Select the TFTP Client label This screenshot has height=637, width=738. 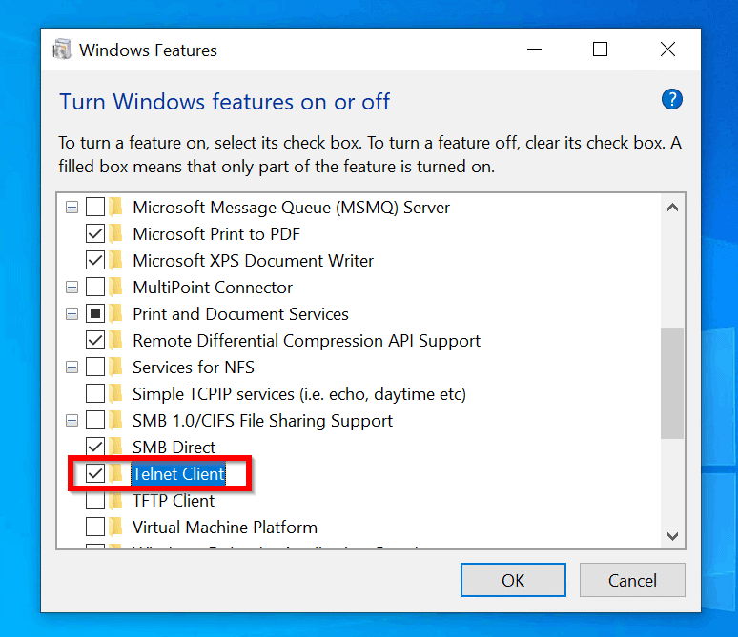tap(174, 501)
